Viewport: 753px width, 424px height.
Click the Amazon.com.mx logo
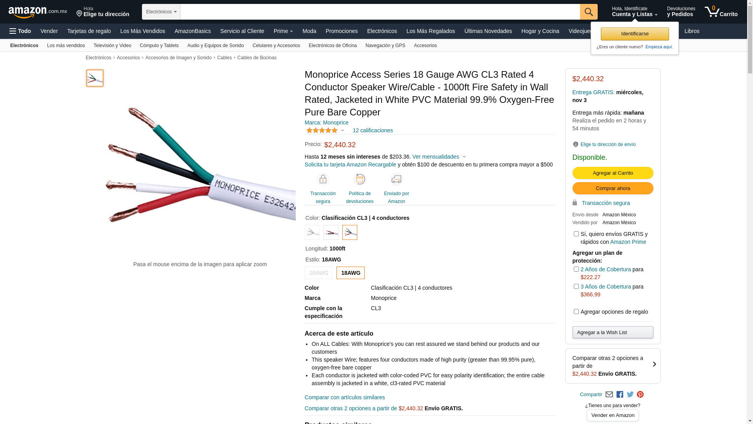click(x=38, y=12)
